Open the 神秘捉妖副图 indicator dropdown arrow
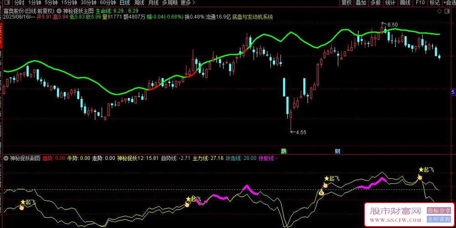 pyautogui.click(x=6, y=158)
